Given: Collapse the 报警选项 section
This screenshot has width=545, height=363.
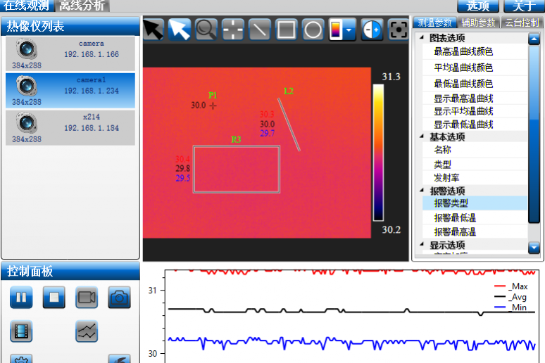Looking at the screenshot, I should point(422,191).
